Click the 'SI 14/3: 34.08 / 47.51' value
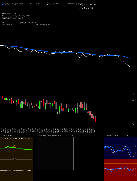 click(21, 16)
